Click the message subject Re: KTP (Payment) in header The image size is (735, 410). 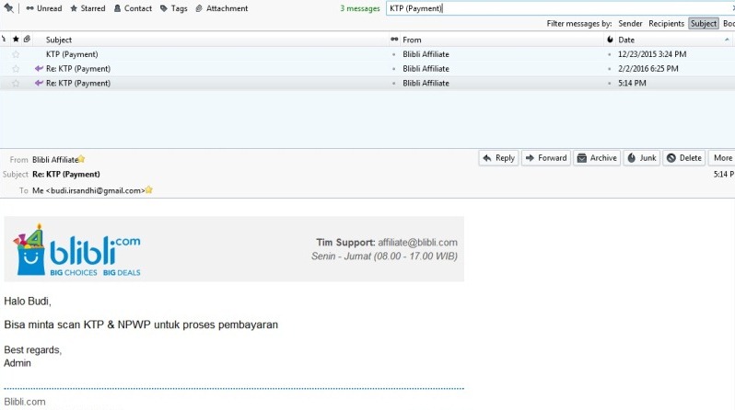(x=66, y=174)
